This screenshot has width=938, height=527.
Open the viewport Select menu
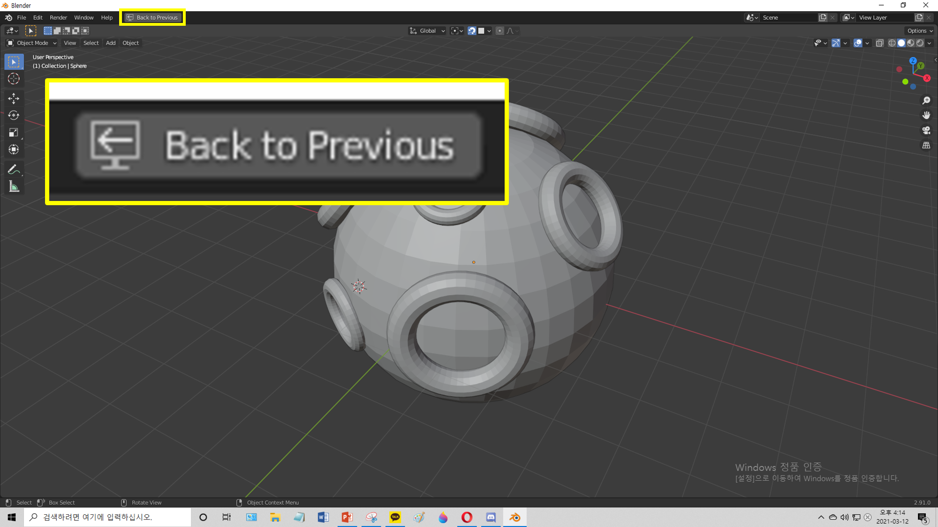[x=91, y=43]
